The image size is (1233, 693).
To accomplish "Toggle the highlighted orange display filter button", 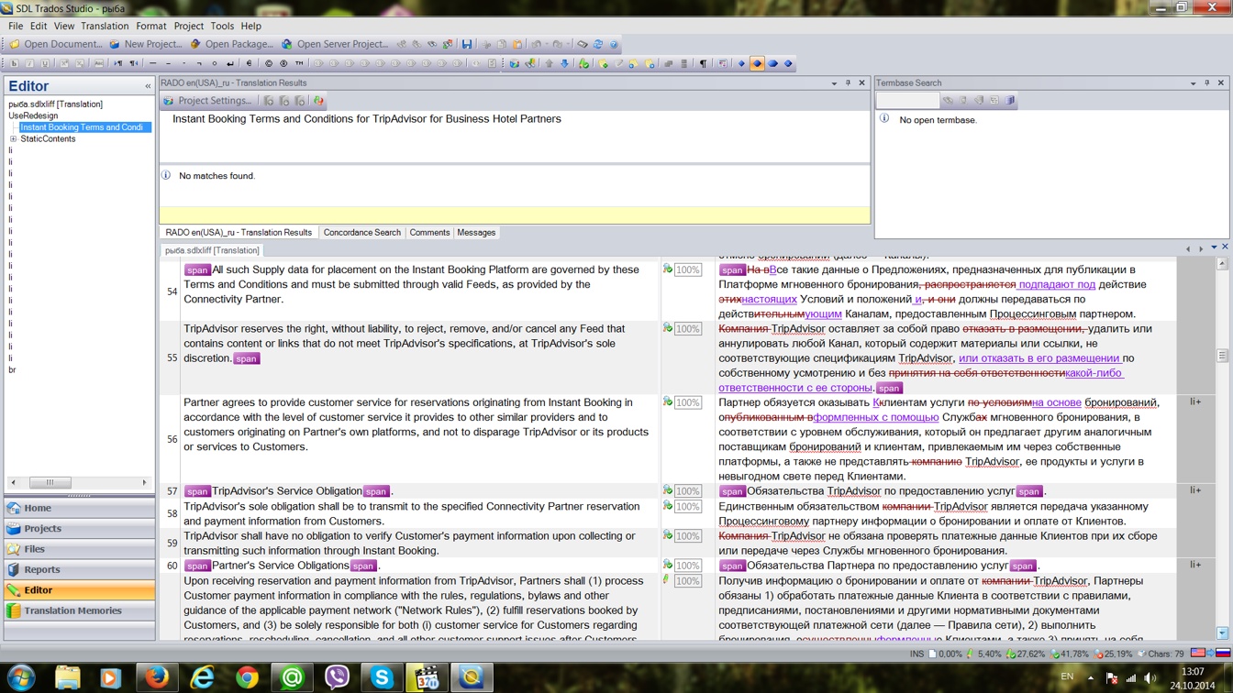I will pos(757,64).
